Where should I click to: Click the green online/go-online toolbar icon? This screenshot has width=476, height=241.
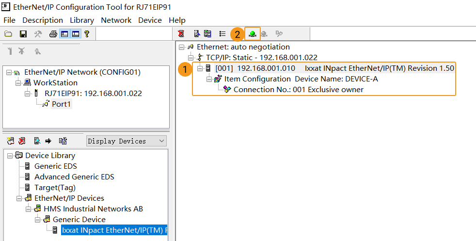tap(253, 34)
